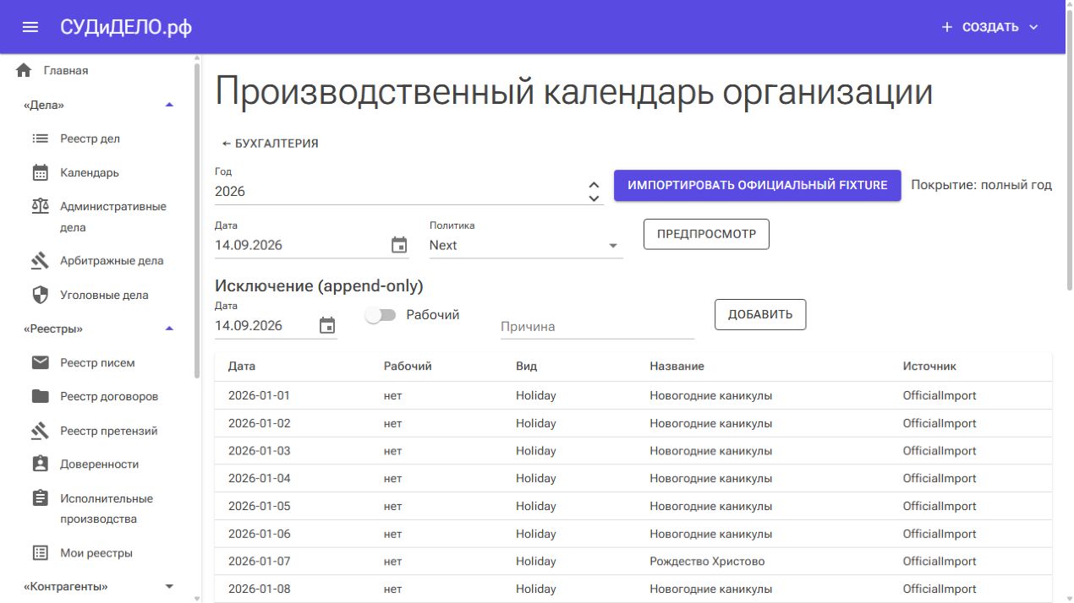Image resolution: width=1074 pixels, height=603 pixels.
Task: Increase the Год value with up arrow
Action: [595, 185]
